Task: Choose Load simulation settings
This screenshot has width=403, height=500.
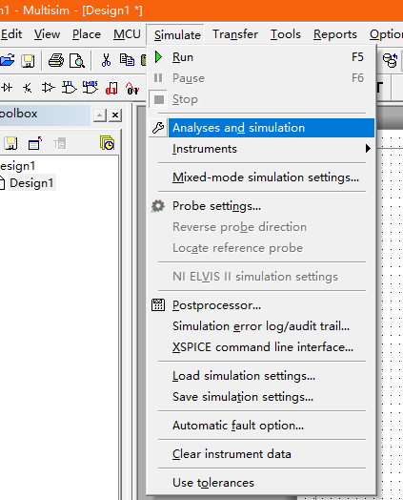Action: [261, 376]
